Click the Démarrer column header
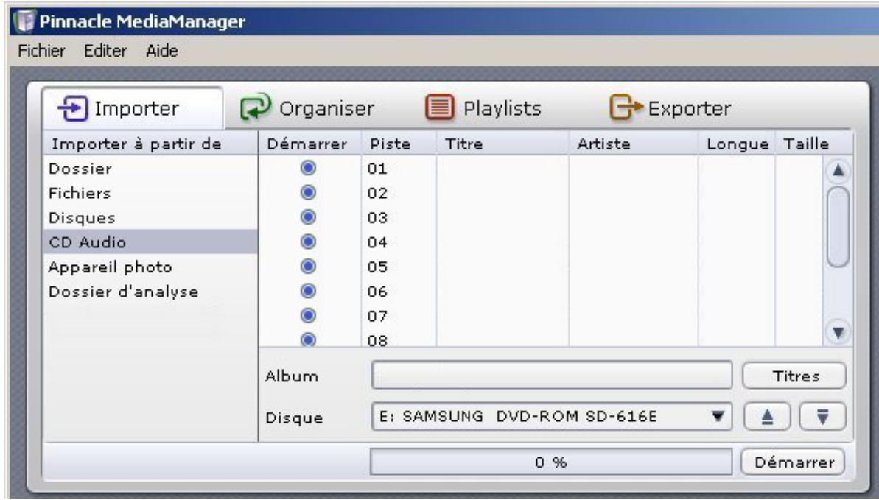The height and width of the screenshot is (500, 879). [x=310, y=144]
